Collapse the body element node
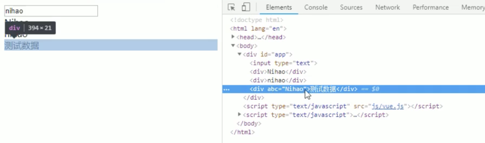This screenshot has height=143, width=485. 233,46
